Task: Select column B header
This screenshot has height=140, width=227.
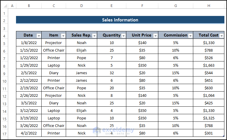Action: coord(29,6)
